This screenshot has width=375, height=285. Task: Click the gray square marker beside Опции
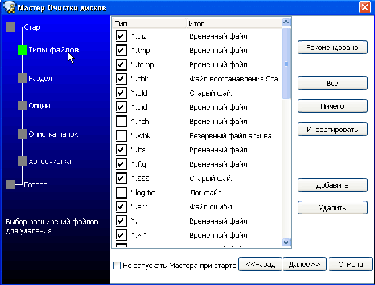click(x=22, y=105)
